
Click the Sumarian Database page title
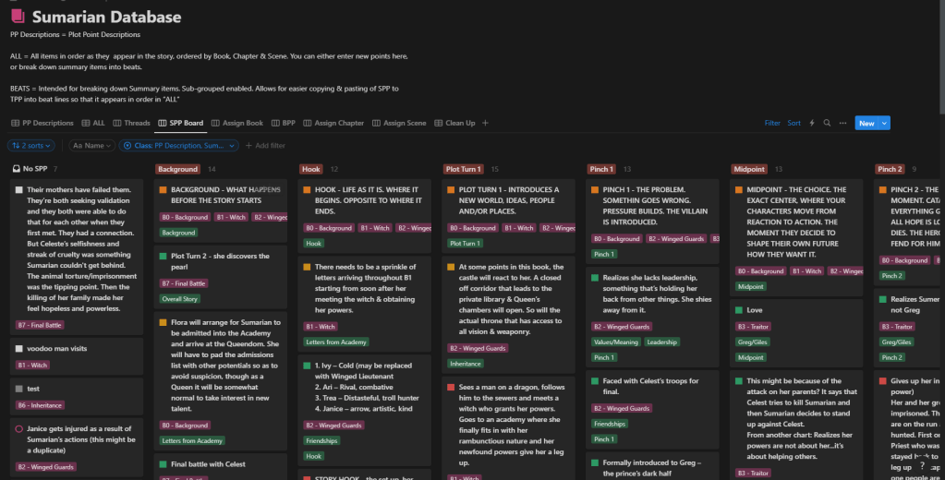pos(106,17)
